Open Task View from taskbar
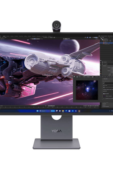113x170 pixels. coord(57,111)
